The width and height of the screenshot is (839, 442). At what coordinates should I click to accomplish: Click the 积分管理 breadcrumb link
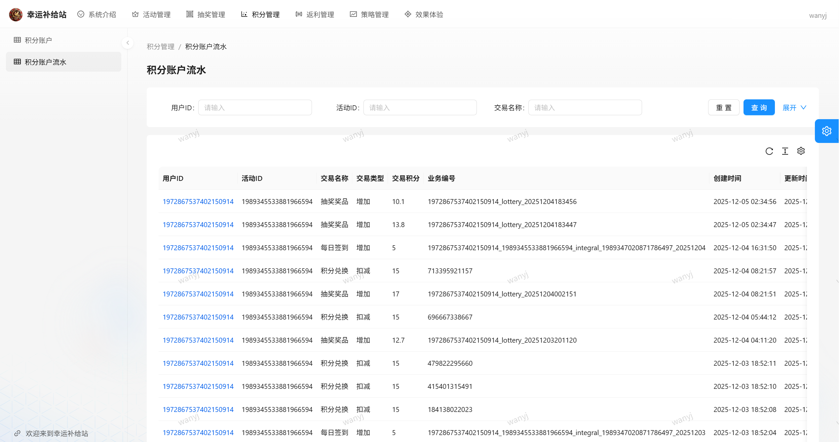click(160, 47)
